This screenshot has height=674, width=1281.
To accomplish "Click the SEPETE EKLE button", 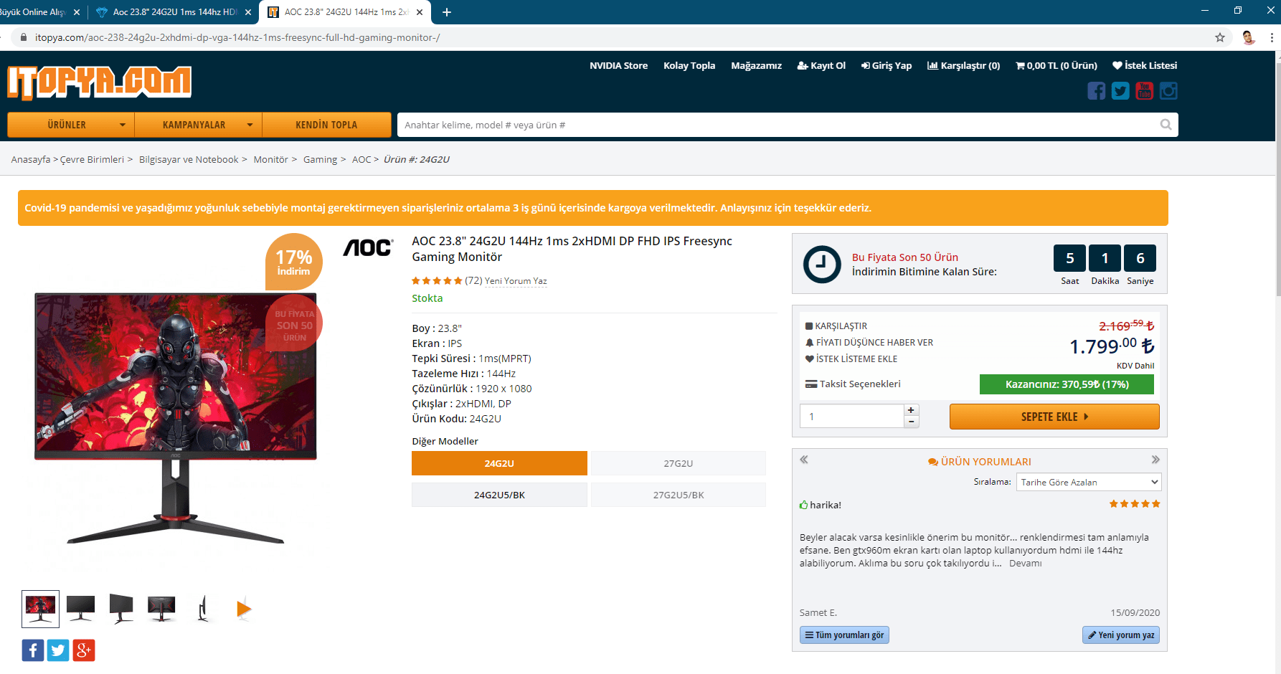I will click(1054, 417).
